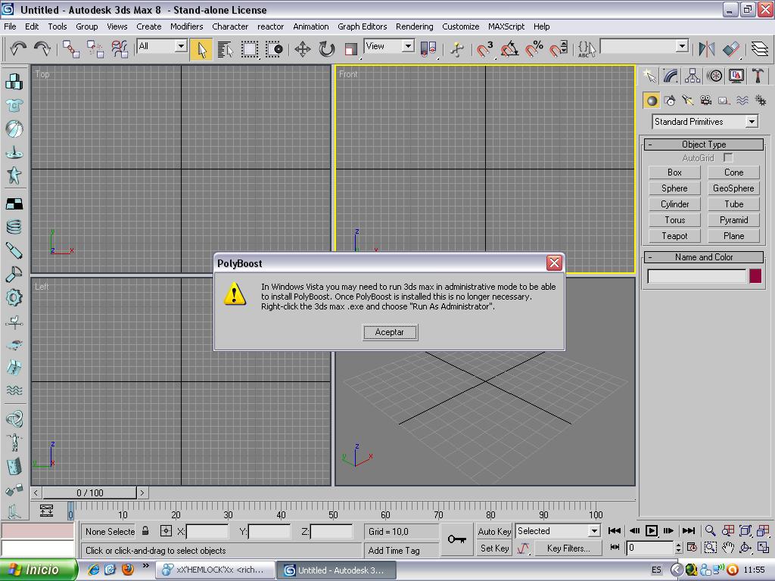This screenshot has height=581, width=775.
Task: Toggle the 3D Snaps magnet
Action: [485, 49]
